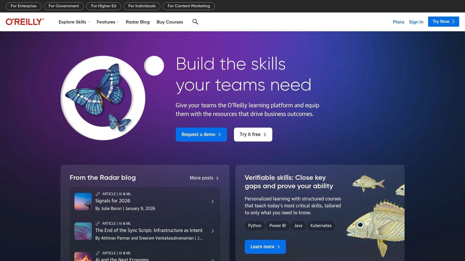The image size is (465, 261).
Task: Click the butterfly circle hero graphic
Action: tap(103, 98)
